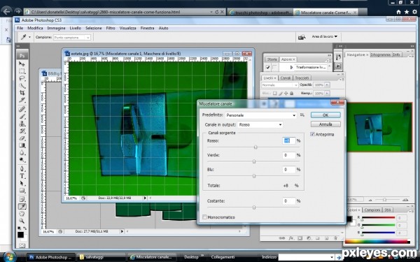Select the Zoom tool

pyautogui.click(x=22, y=221)
